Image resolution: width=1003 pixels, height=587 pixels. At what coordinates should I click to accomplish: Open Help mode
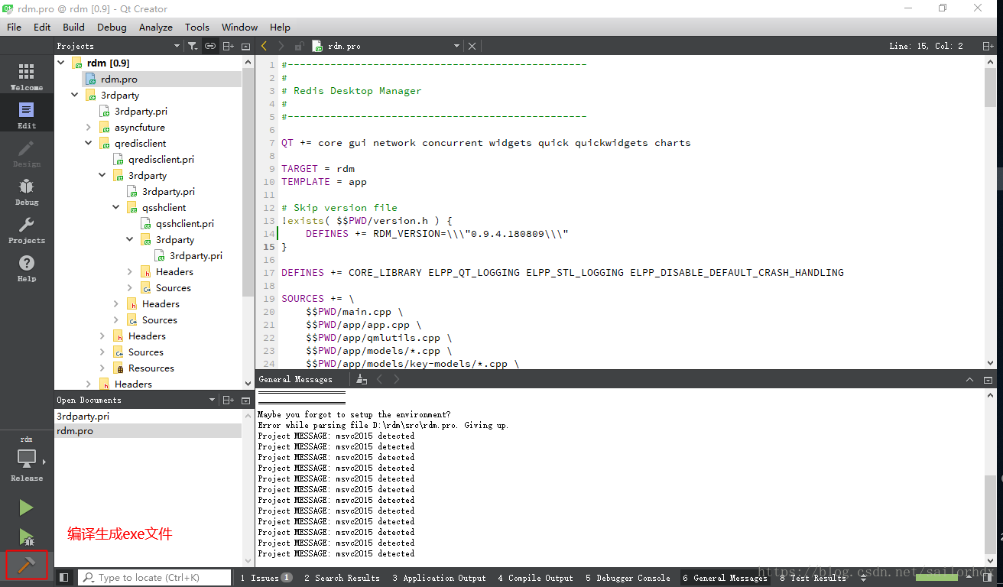tap(27, 268)
